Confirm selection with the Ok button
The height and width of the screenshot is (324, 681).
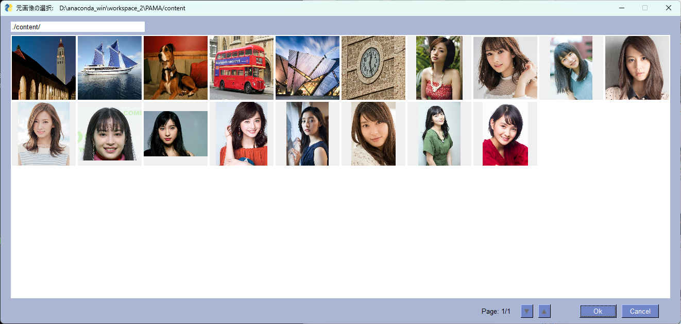click(598, 311)
